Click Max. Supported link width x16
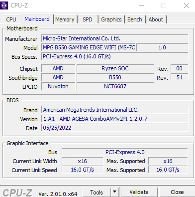195x197 pixels. pos(168,161)
